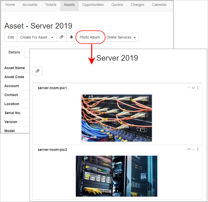Click the paperclip icon in Photo Album panel

[x=37, y=71]
